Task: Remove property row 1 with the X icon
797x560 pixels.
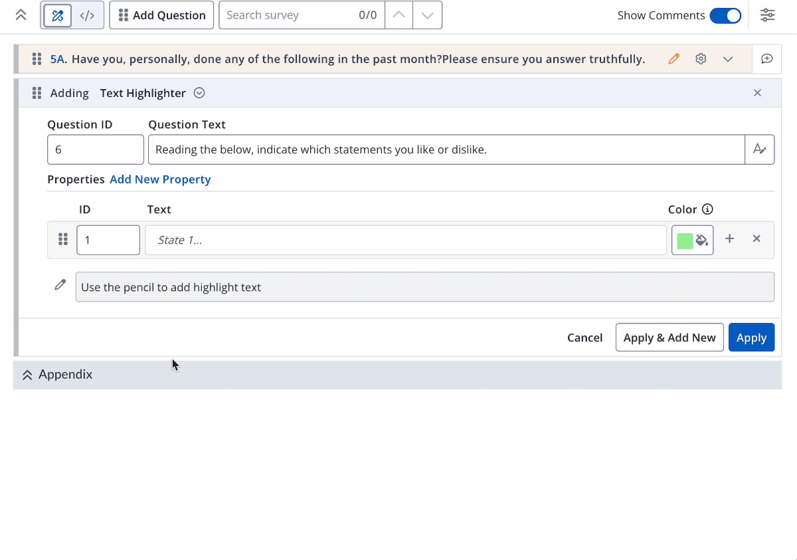Action: (x=756, y=239)
